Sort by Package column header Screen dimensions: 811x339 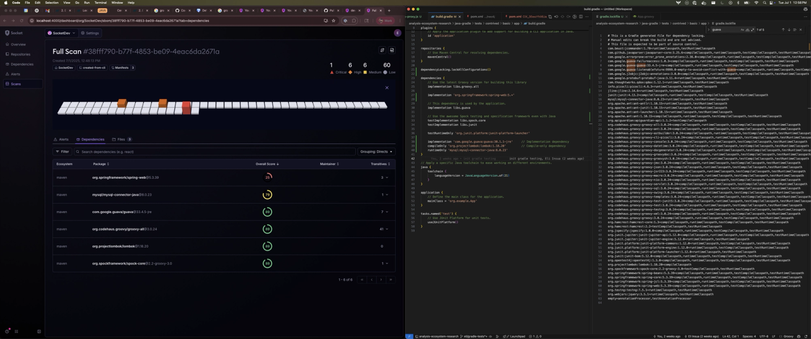coord(101,164)
